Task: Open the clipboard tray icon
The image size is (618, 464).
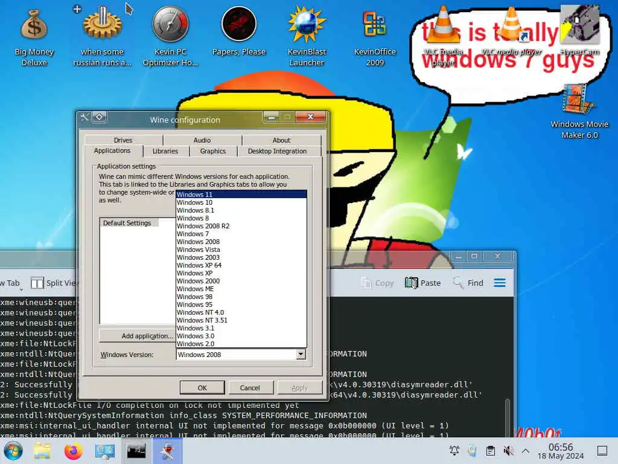Action: coord(491,451)
